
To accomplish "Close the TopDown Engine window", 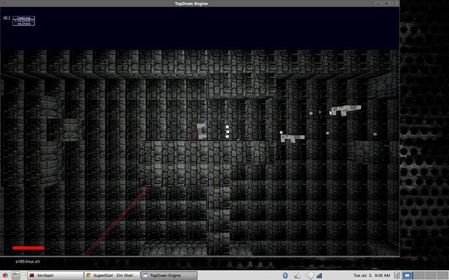I will (395, 3).
